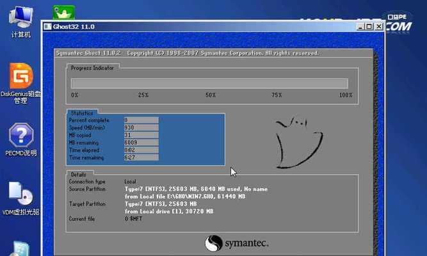
Task: Click the Progress Indicator bar
Action: [209, 83]
